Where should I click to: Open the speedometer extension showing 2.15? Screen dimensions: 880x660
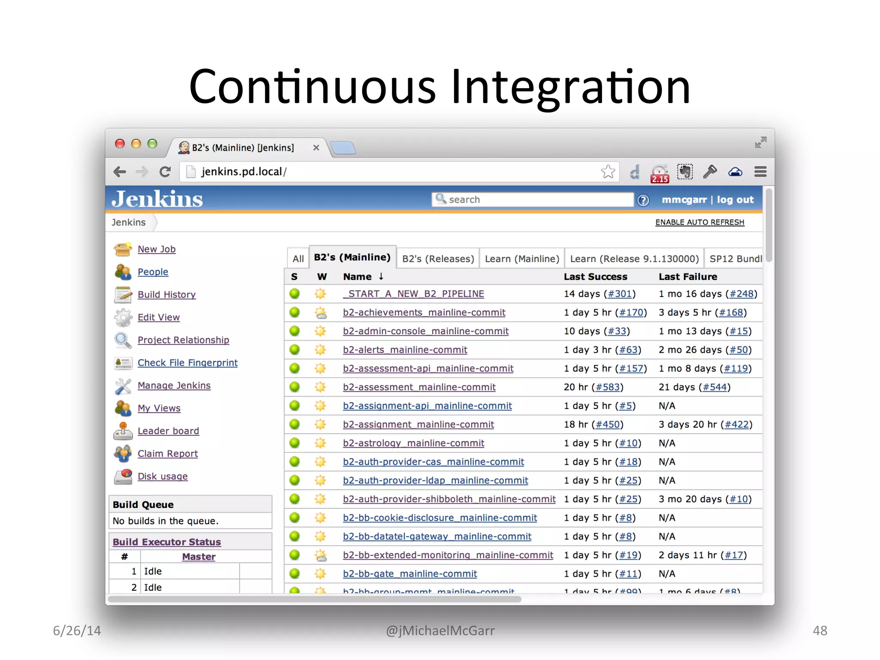(660, 173)
